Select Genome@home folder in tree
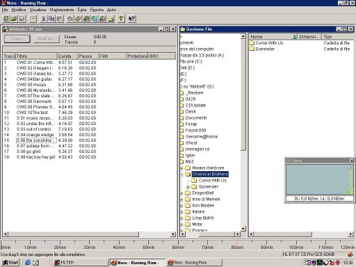356x267 pixels. point(202,136)
